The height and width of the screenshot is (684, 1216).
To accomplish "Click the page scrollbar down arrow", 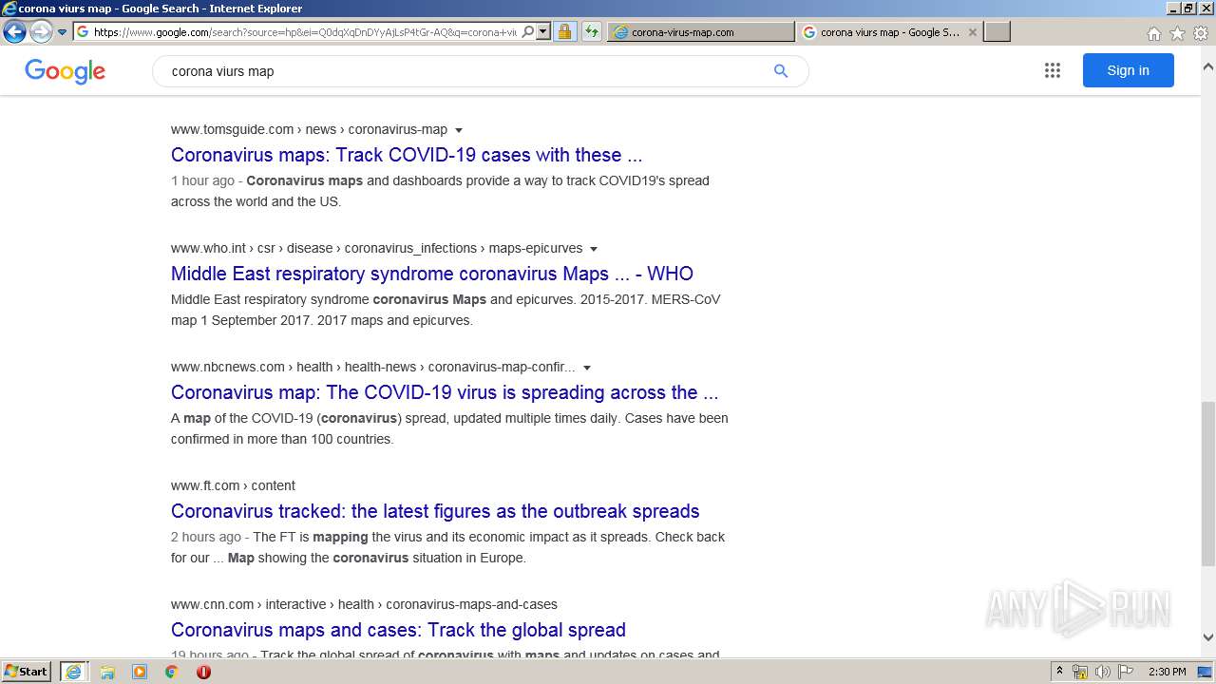I will (1207, 637).
